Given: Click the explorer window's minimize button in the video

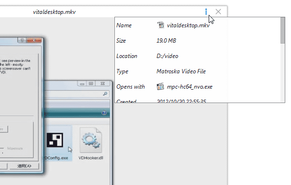Looking at the screenshot, I should coord(82,83).
